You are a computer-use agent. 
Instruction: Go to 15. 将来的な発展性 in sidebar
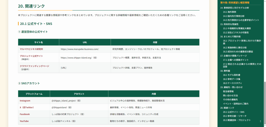pyautogui.click(x=229, y=24)
